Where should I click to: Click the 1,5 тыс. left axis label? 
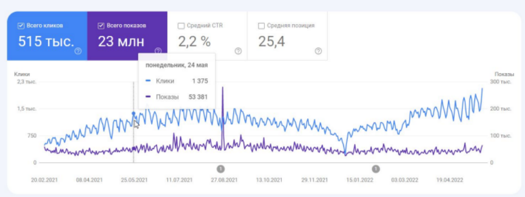point(27,109)
